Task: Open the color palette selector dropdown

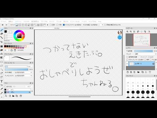Action: (7, 50)
